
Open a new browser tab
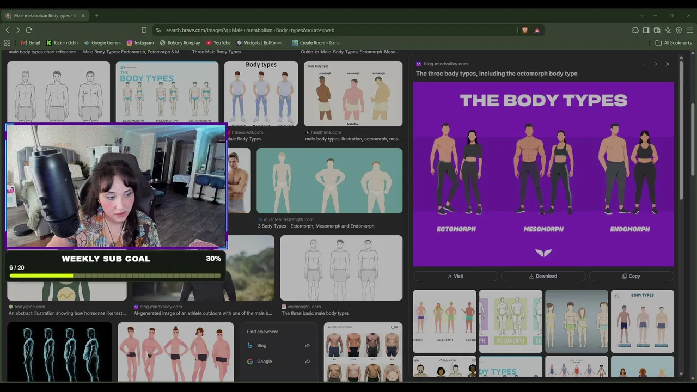[96, 15]
